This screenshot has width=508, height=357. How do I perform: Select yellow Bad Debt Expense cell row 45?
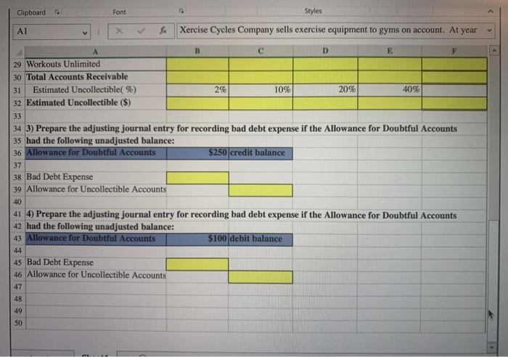tap(197, 264)
